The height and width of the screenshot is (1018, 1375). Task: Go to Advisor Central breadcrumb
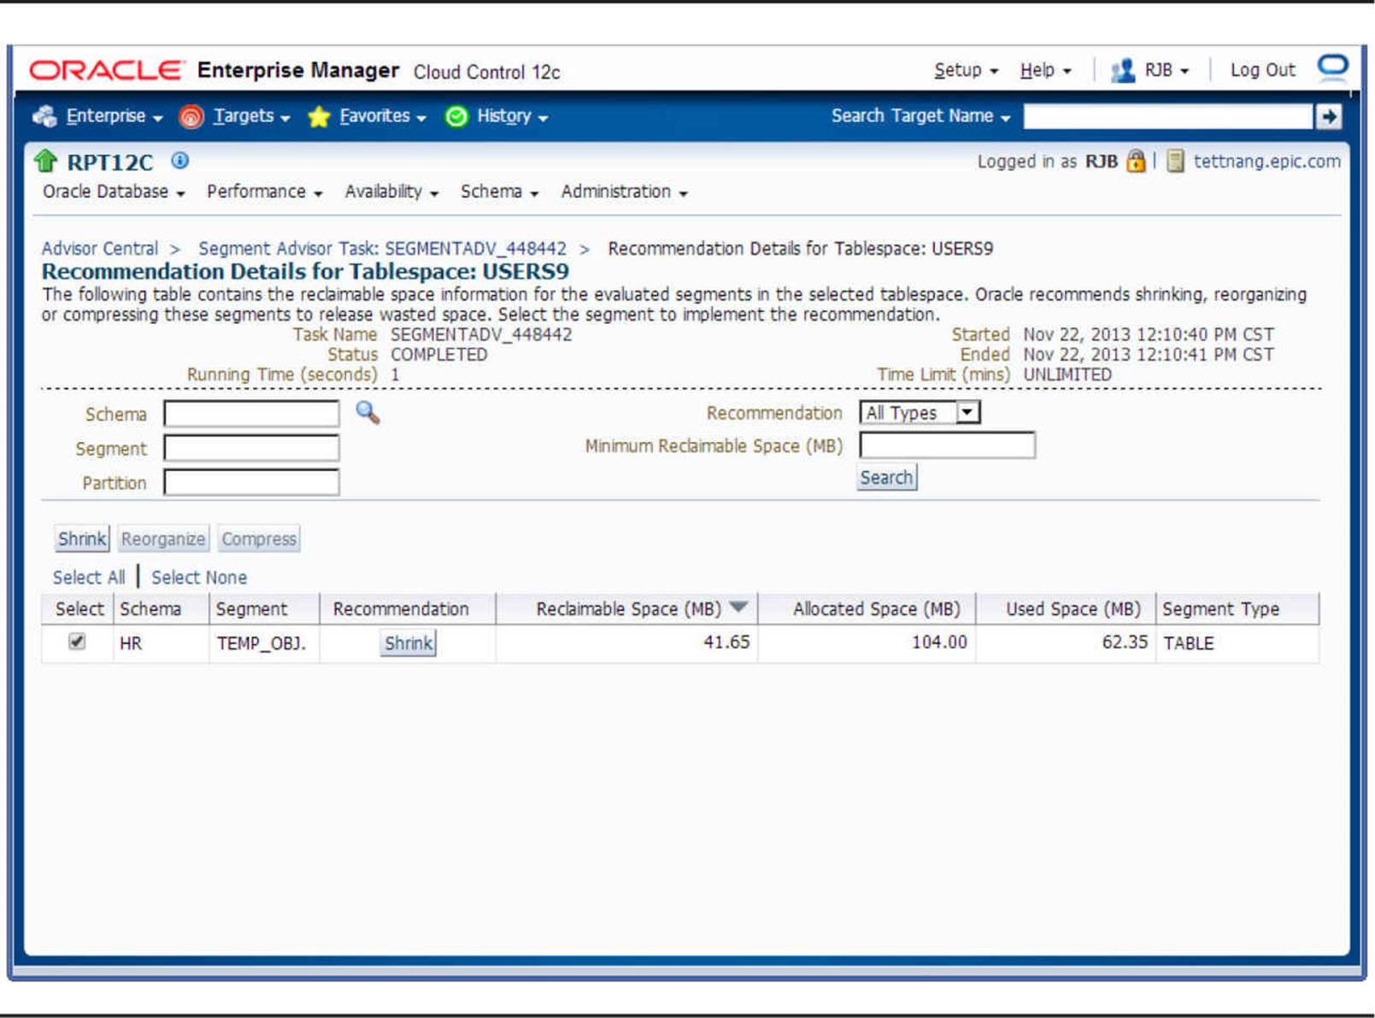pos(100,249)
